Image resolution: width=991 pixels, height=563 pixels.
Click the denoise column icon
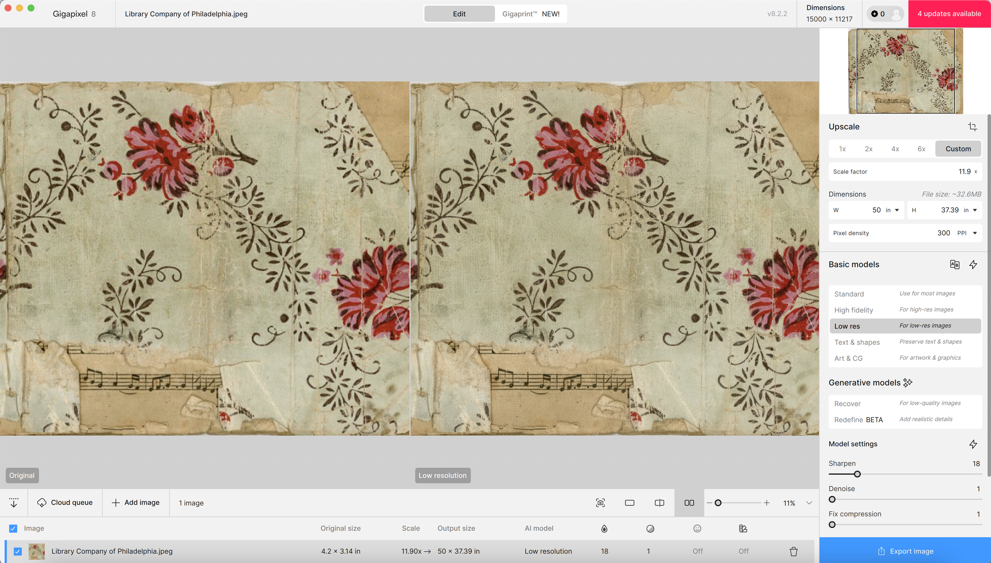pyautogui.click(x=650, y=528)
